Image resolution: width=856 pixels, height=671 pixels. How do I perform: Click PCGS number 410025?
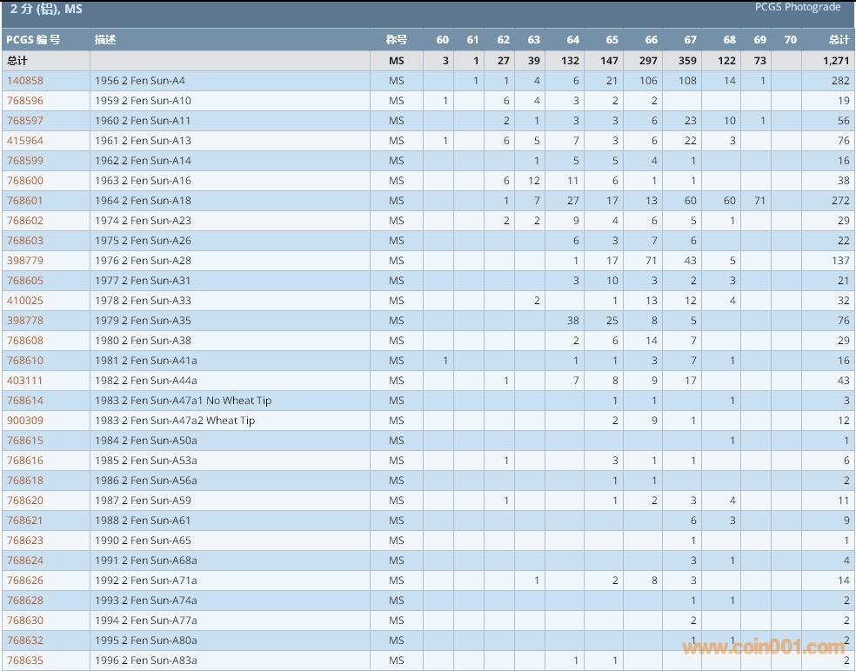tap(25, 301)
